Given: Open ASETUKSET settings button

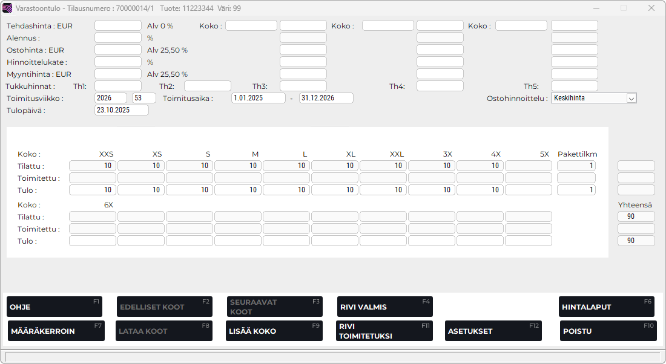Looking at the screenshot, I should [493, 331].
